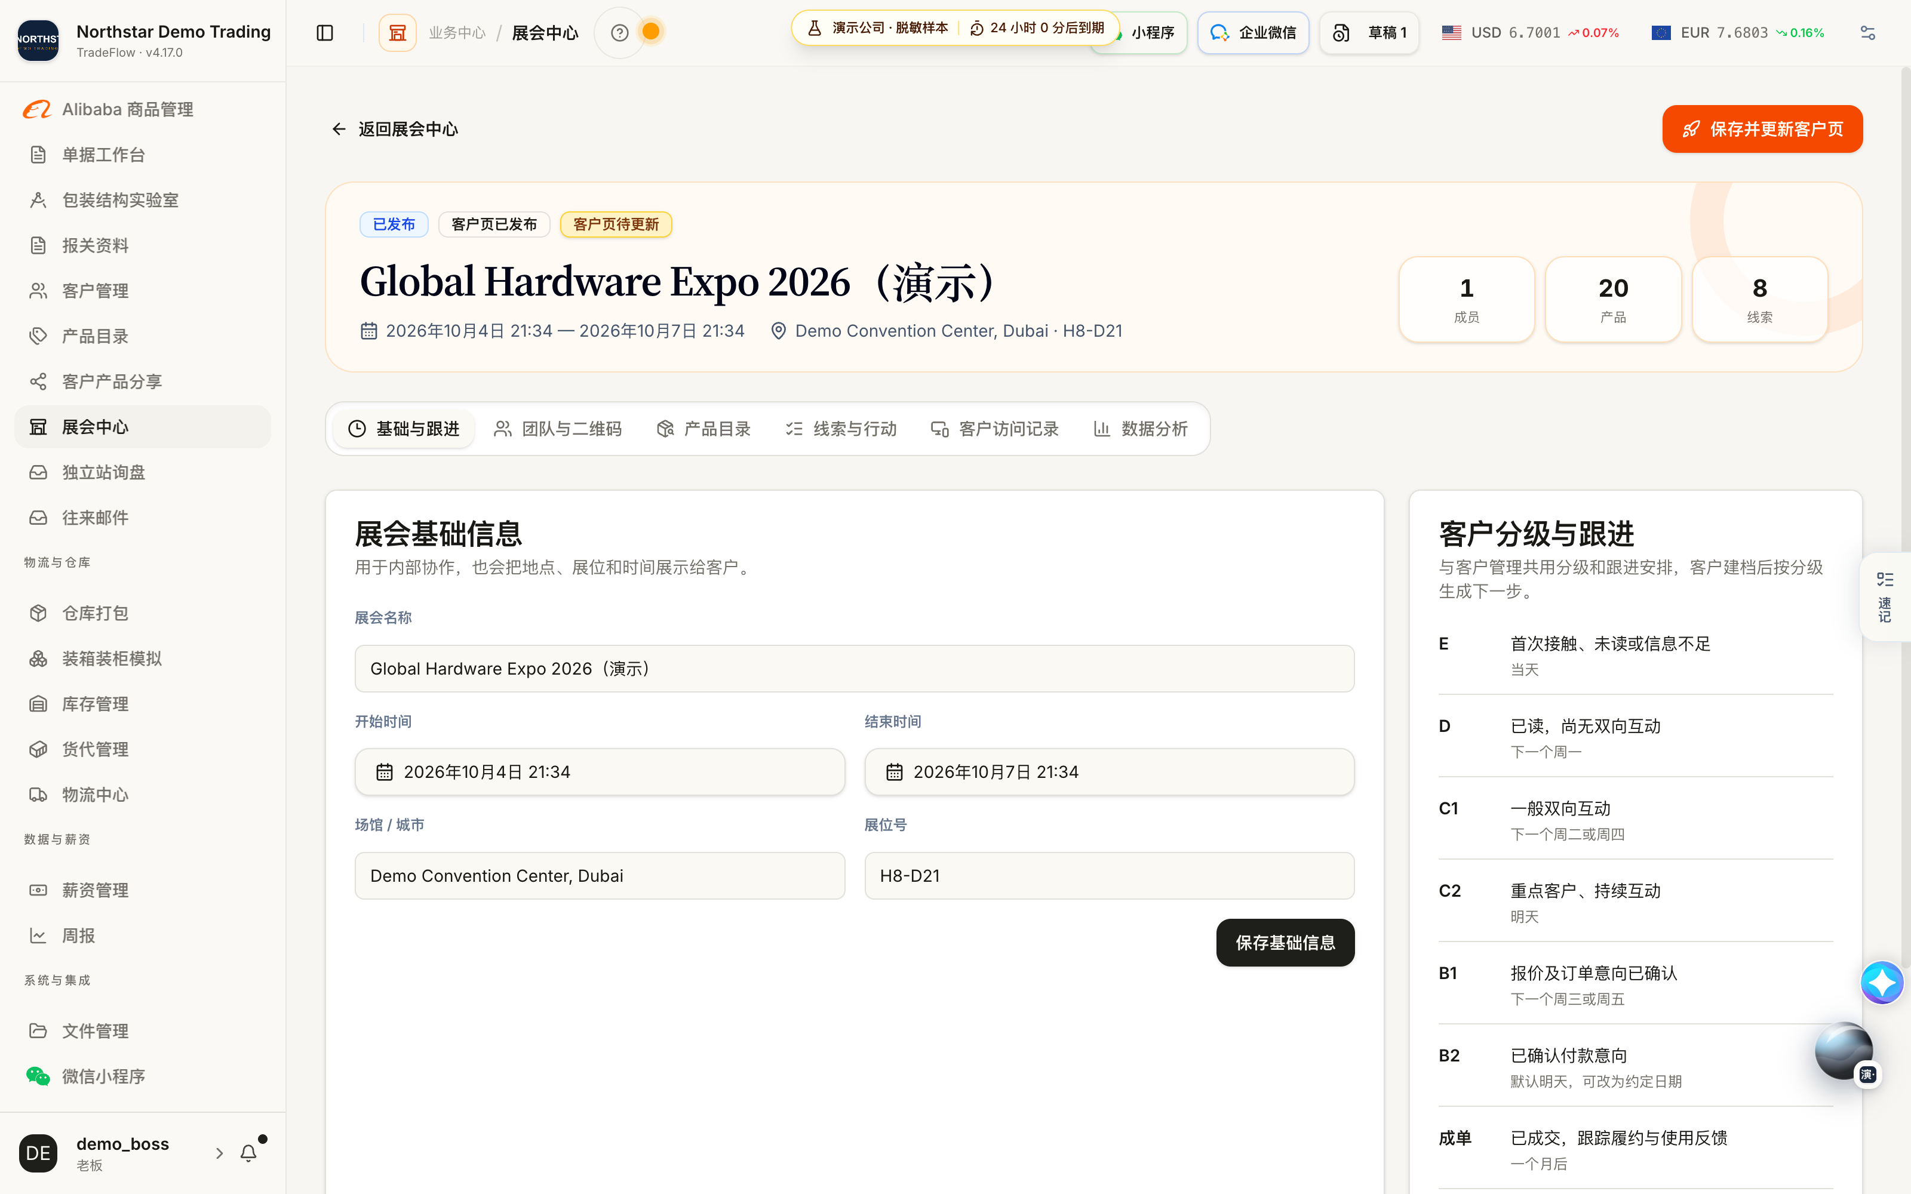Screen dimensions: 1911x1194
Task: Click 保存并更新客户页 button
Action: [1762, 129]
